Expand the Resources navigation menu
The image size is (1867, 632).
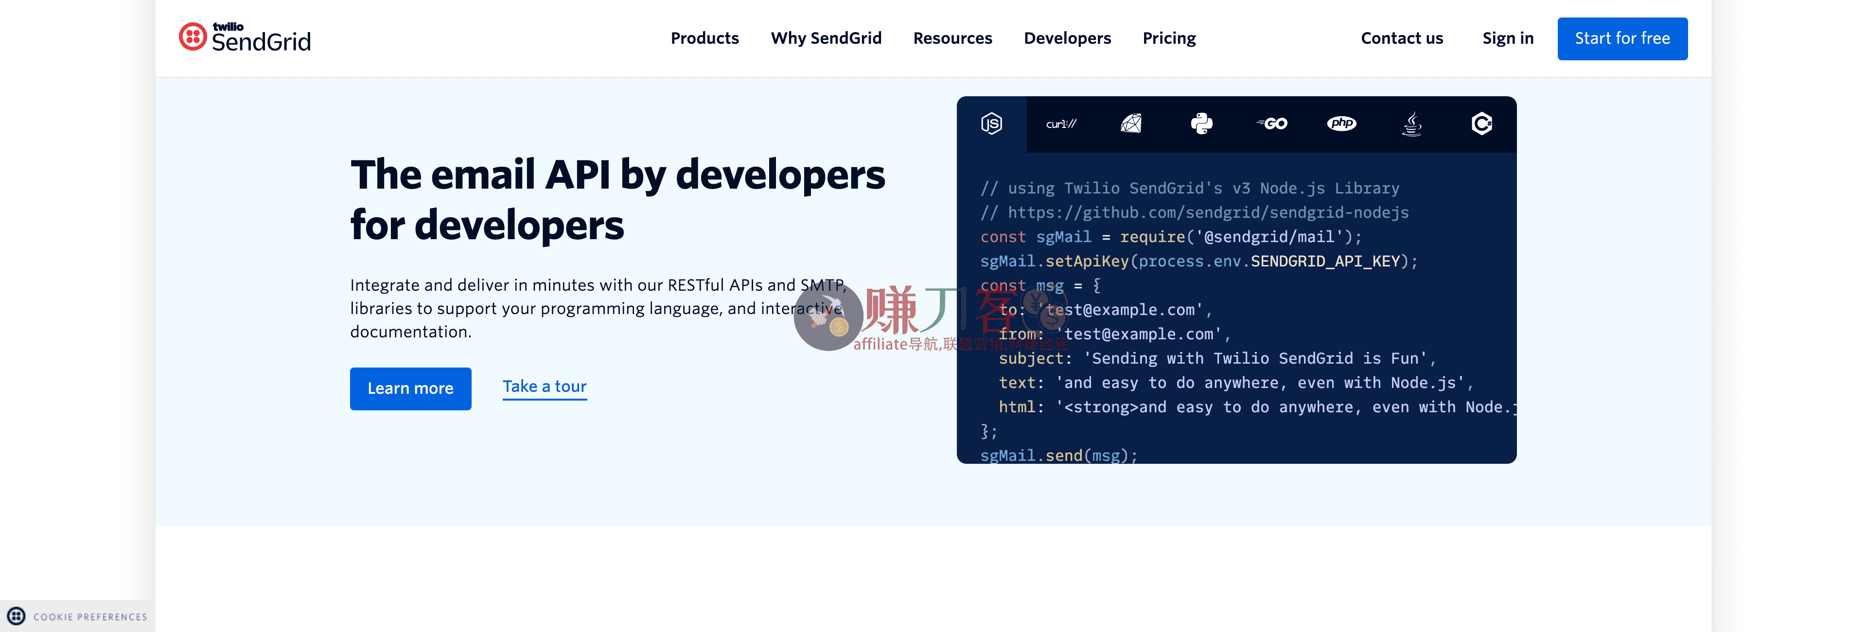coord(952,38)
